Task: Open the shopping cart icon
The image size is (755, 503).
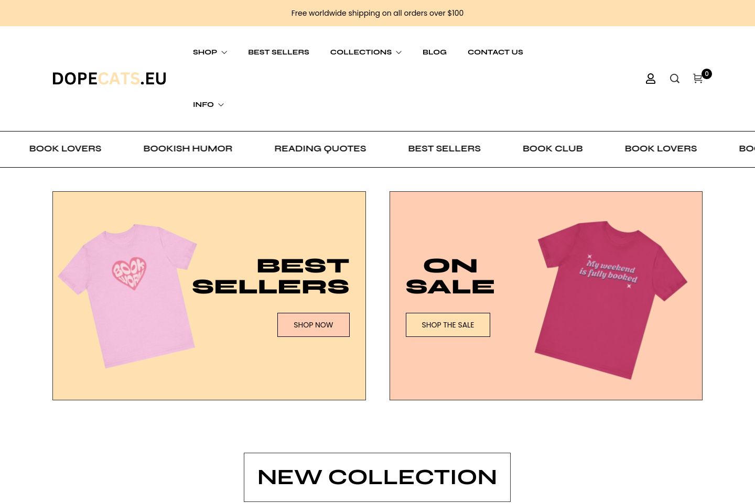Action: click(x=698, y=79)
